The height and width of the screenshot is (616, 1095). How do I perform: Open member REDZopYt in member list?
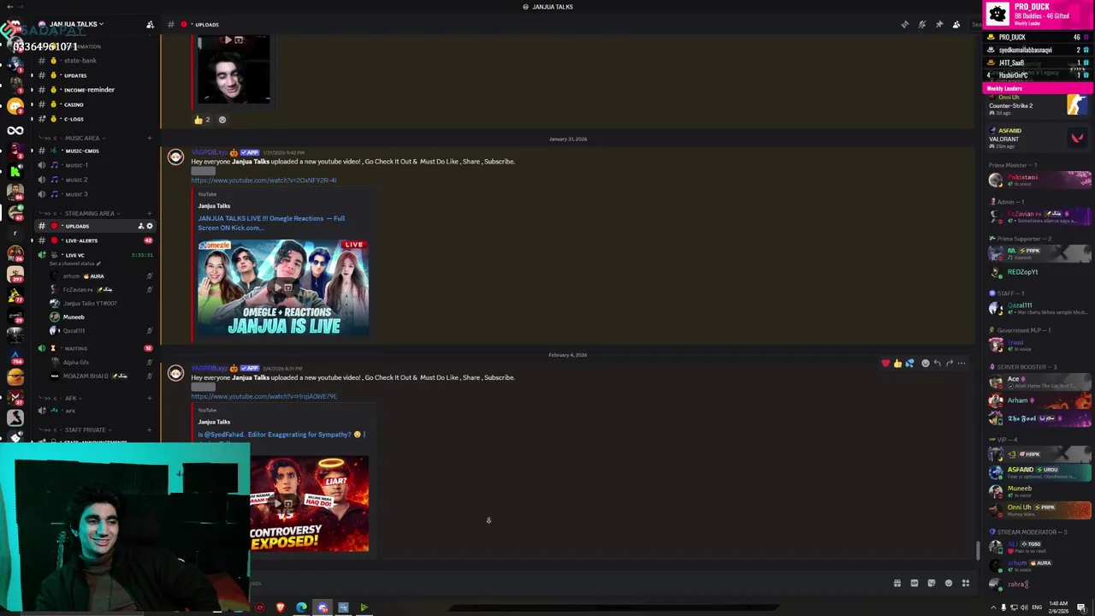point(1039,272)
